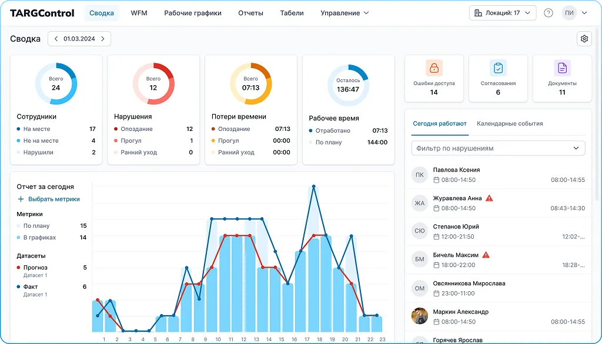Screen dimensions: 602x344
Task: Go to next date with right arrow
Action: (x=102, y=39)
